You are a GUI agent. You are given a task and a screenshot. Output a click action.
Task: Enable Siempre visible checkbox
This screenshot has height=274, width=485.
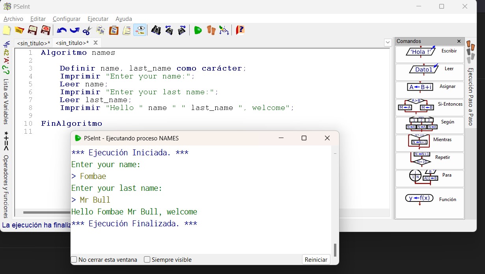tap(147, 259)
